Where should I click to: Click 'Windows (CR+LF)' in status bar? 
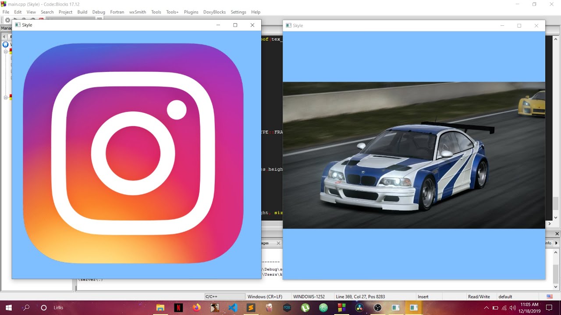[265, 297]
